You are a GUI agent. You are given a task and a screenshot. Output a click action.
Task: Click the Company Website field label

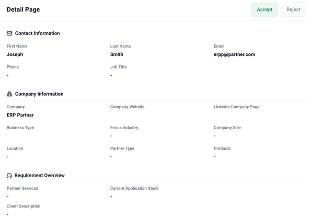128,107
